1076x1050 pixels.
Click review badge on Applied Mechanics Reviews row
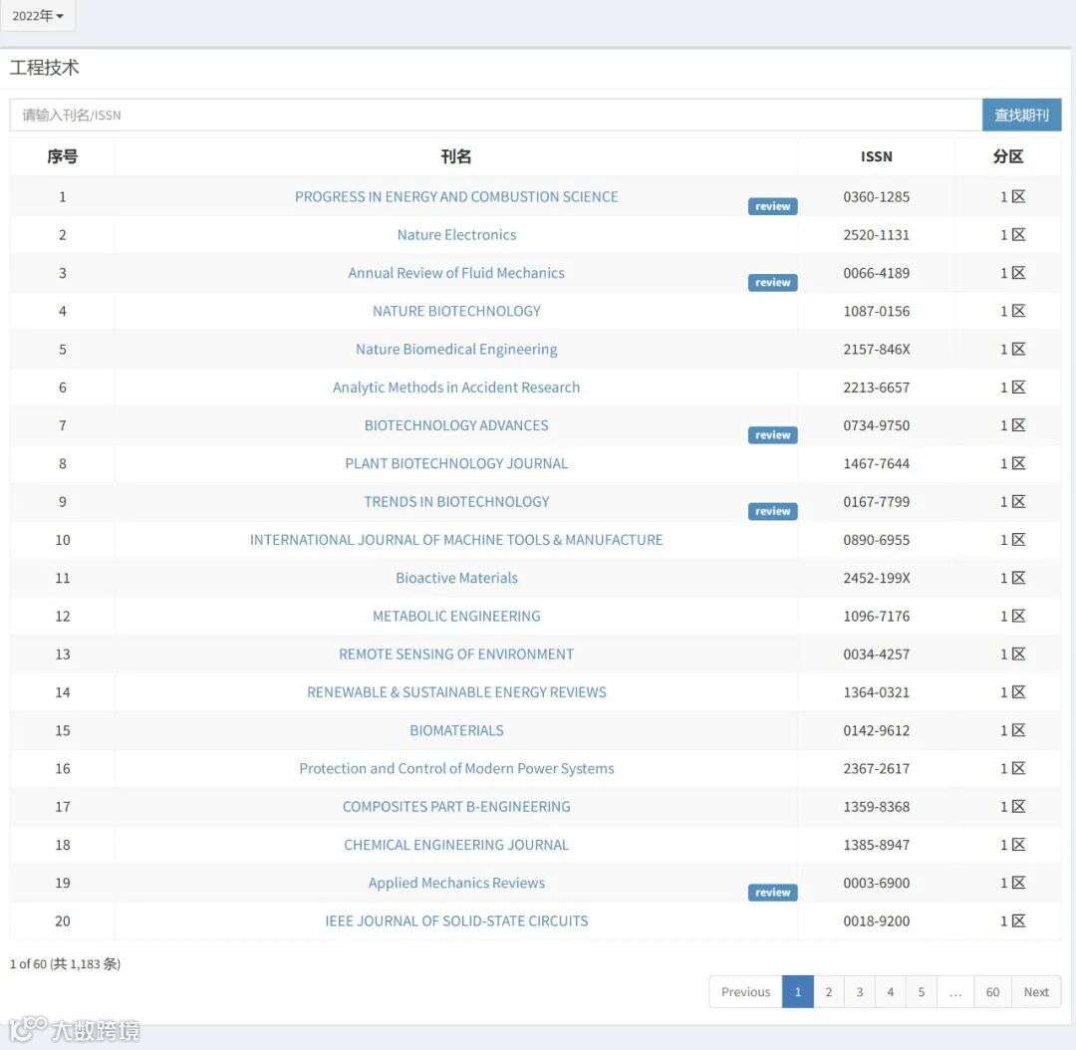pyautogui.click(x=773, y=893)
